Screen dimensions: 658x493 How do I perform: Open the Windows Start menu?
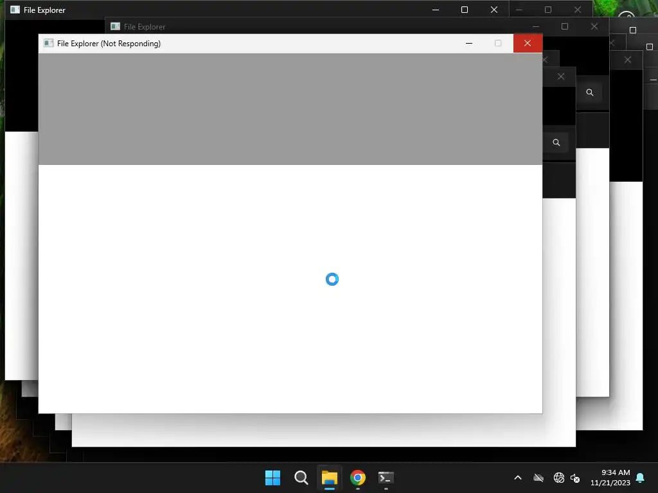coord(272,478)
